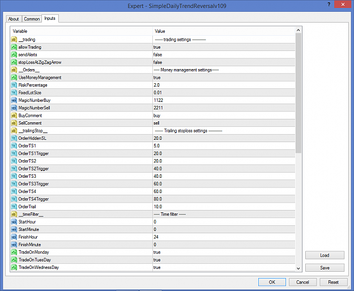Select the sendAlerts value false
Screen dimensions: 354x291
pyautogui.click(x=157, y=54)
